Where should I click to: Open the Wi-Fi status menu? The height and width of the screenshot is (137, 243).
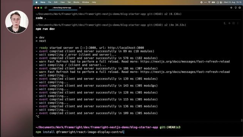point(209,2)
